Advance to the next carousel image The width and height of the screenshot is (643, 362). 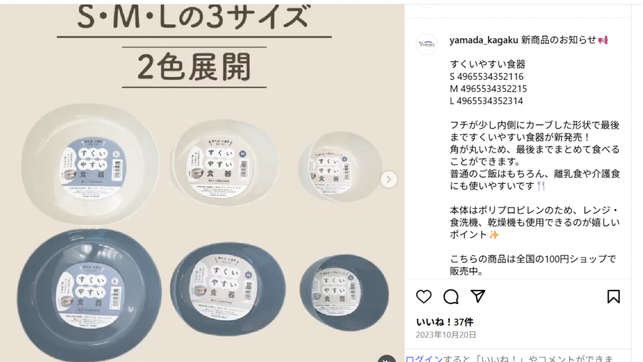[x=389, y=179]
